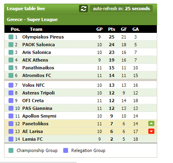Click the Pts column header
Viewport: 173px width, 163px height.
(x=111, y=29)
